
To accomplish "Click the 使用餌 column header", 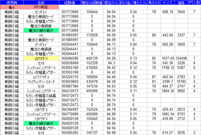I will pyautogui.click(x=12, y=2).
